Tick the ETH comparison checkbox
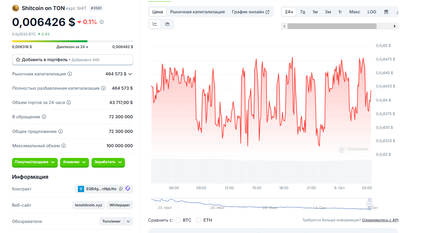 coord(199,220)
